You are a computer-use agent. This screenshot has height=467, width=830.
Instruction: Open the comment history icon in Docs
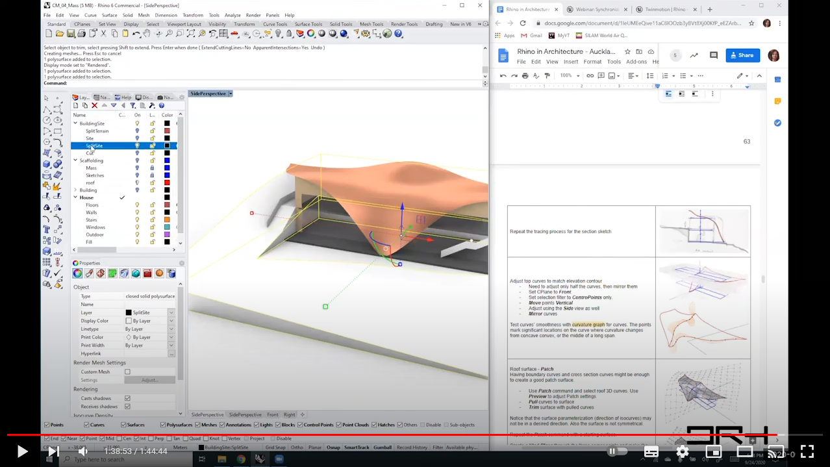tap(713, 56)
